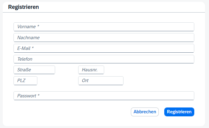
Task: Click the Ort text field
Action: pos(101,81)
